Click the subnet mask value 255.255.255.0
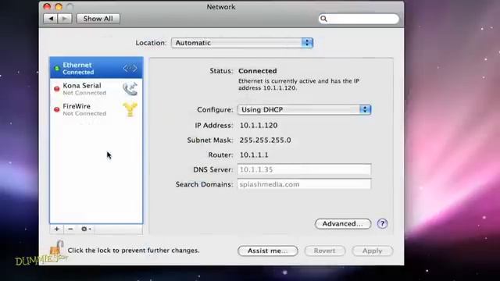This screenshot has width=500, height=281. tap(266, 140)
